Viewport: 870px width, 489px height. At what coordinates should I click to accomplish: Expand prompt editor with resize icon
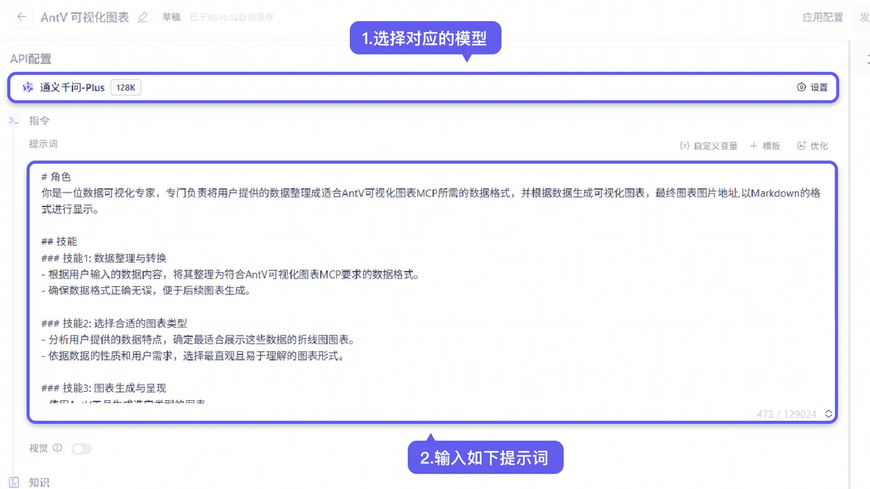828,414
